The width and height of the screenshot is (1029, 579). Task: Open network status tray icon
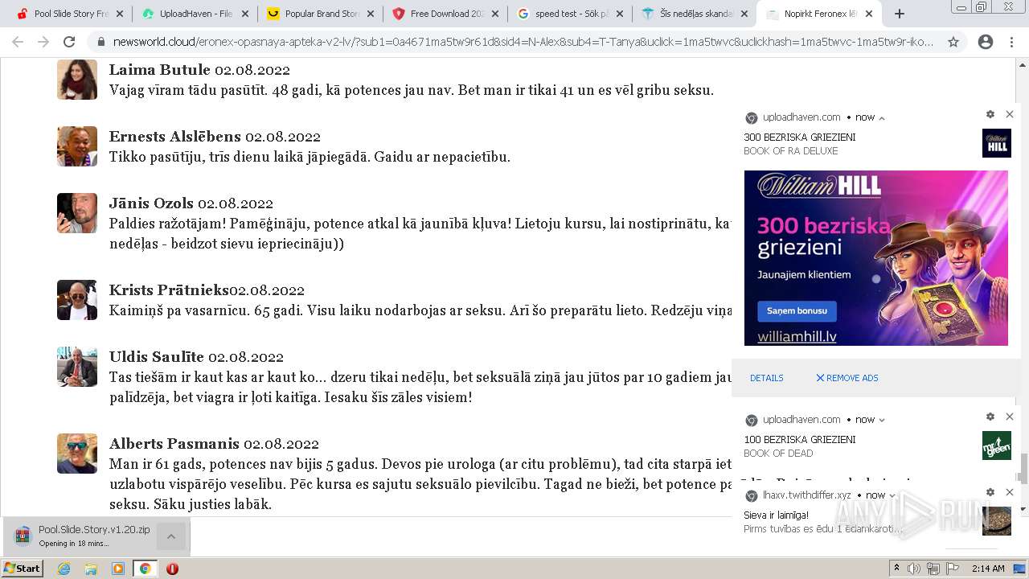(x=933, y=569)
